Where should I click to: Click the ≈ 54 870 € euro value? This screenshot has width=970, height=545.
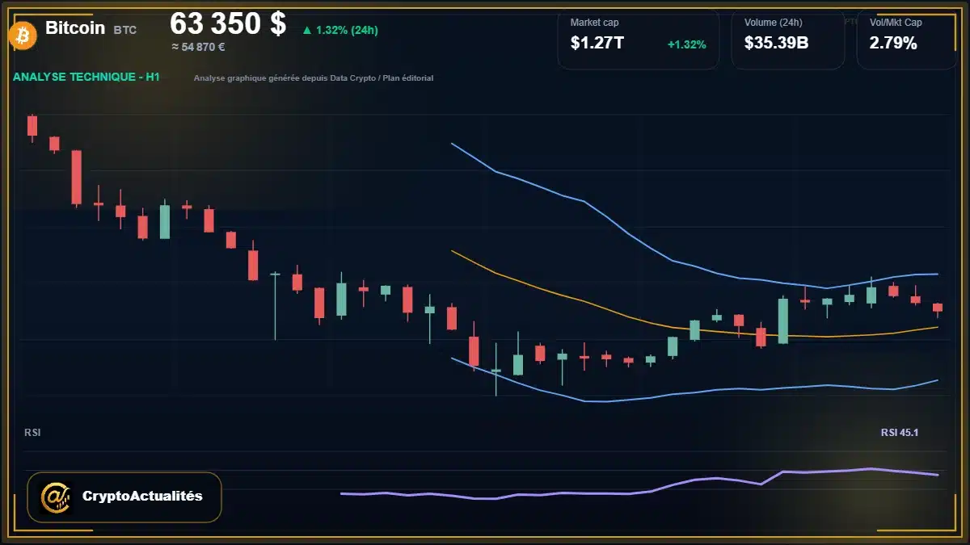pyautogui.click(x=198, y=47)
